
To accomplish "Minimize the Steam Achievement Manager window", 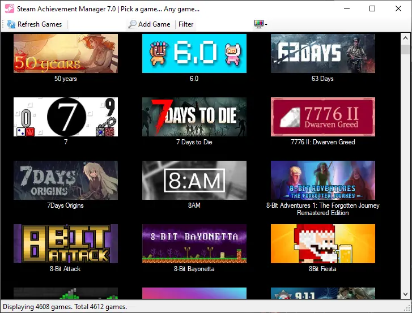I will pyautogui.click(x=347, y=8).
